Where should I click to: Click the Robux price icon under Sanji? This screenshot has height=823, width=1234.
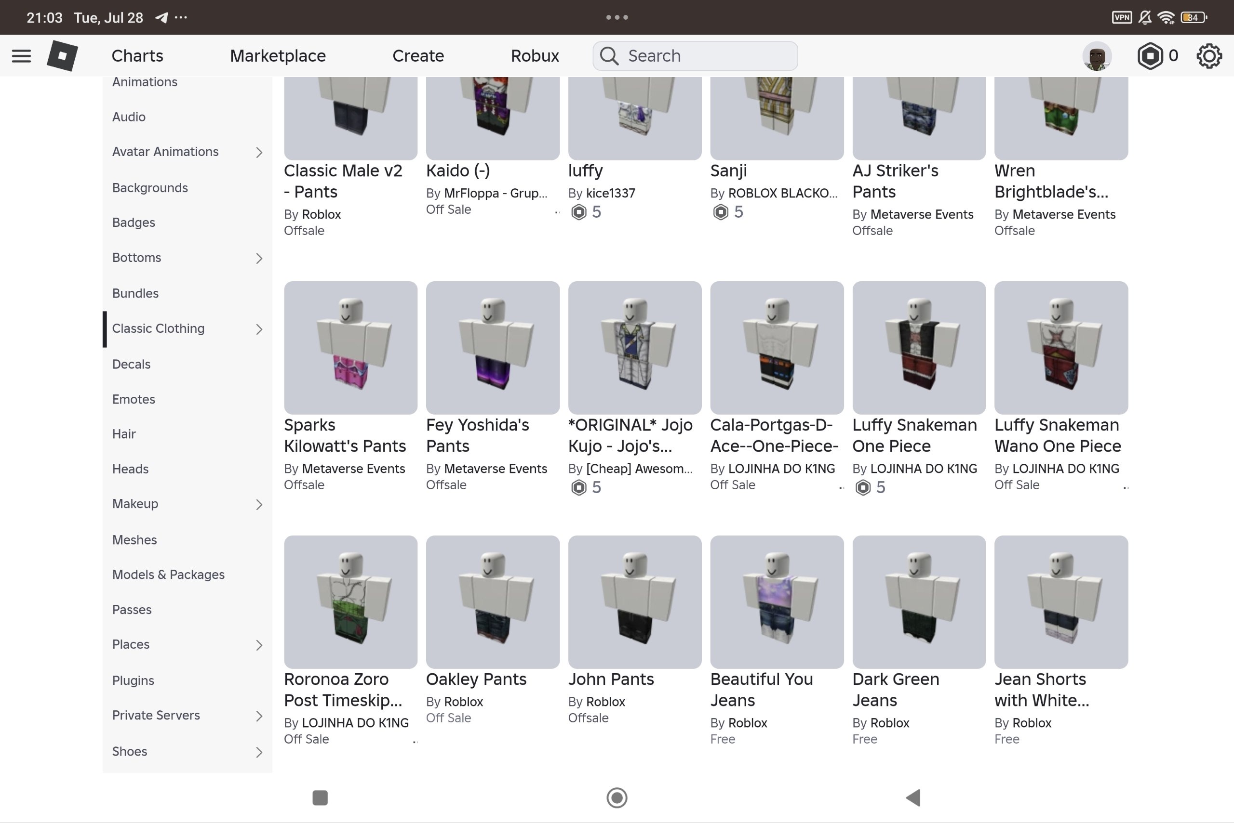click(720, 212)
